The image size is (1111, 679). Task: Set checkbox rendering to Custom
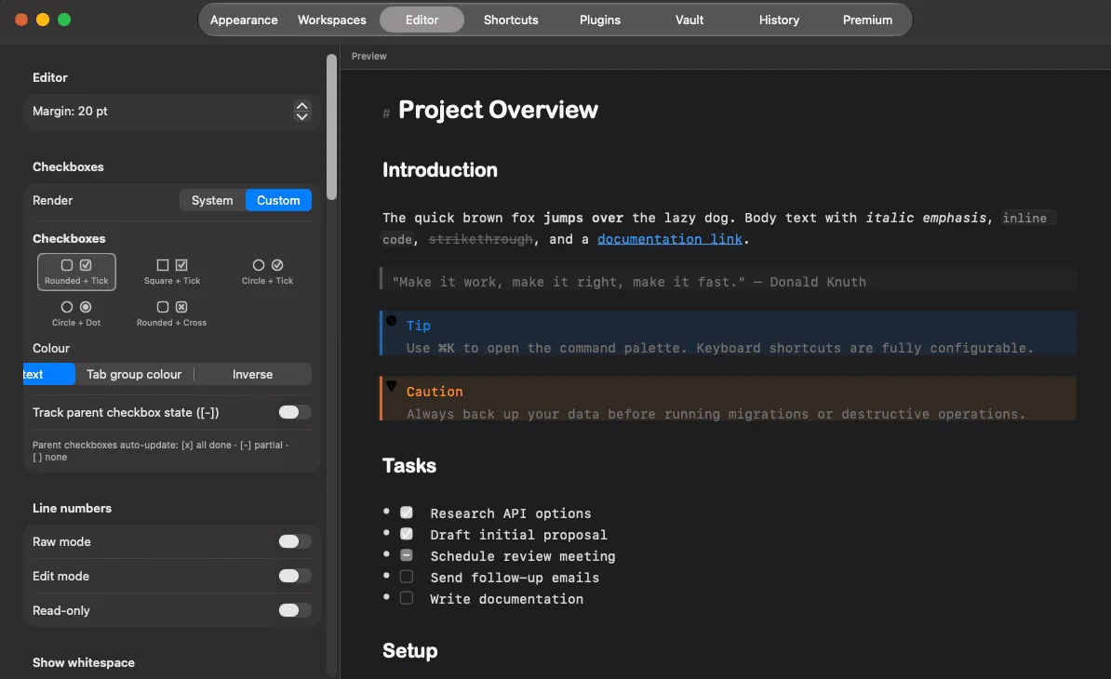click(278, 200)
